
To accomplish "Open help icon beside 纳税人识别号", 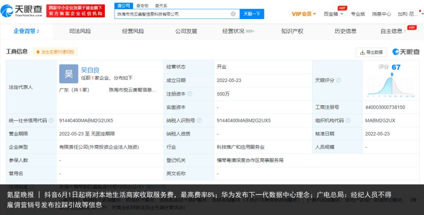I will [199, 120].
